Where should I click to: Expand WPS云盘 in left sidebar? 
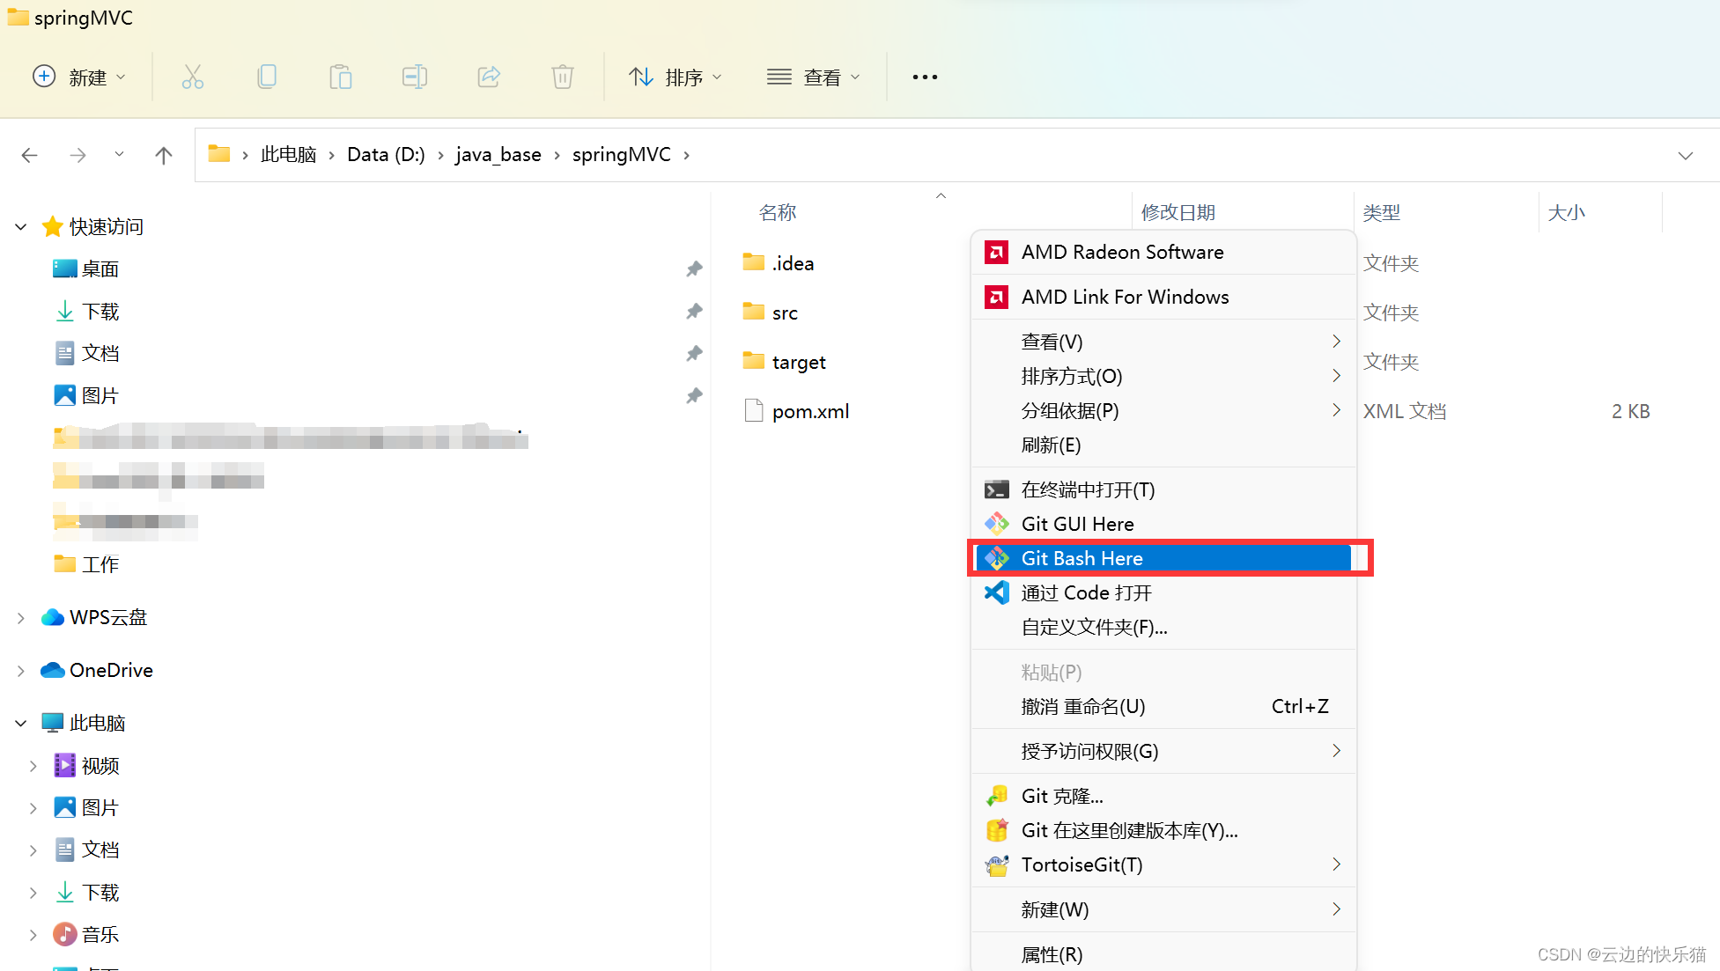point(20,615)
